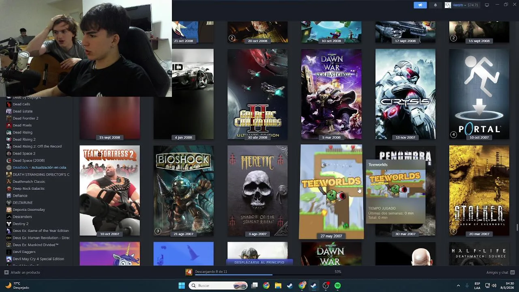Image resolution: width=519 pixels, height=292 pixels.
Task: Open the BioShock game cover
Action: [x=183, y=191]
